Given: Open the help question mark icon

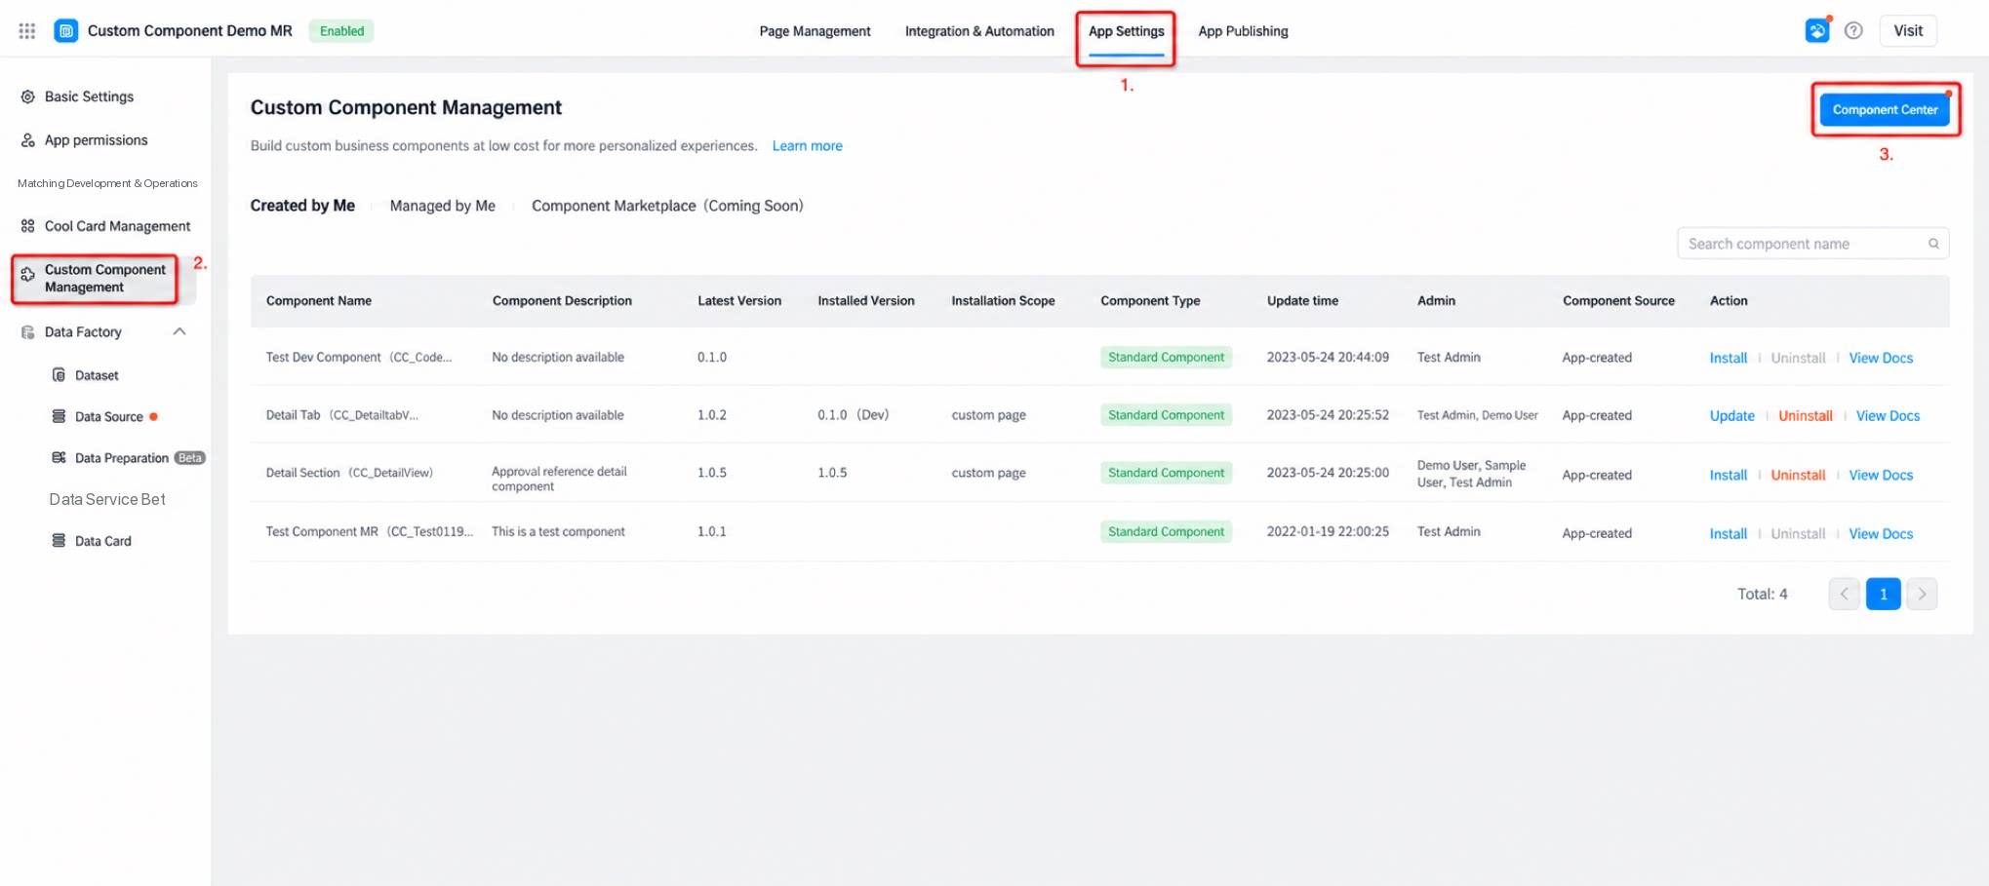Looking at the screenshot, I should click(x=1853, y=31).
